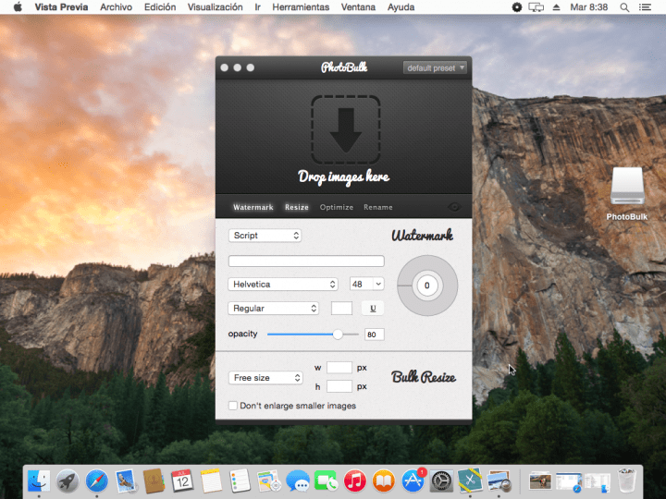Open Notes from the dock
This screenshot has width=666, height=499.
(211, 481)
